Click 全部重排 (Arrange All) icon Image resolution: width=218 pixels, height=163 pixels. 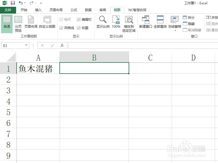pyautogui.click(x=160, y=23)
